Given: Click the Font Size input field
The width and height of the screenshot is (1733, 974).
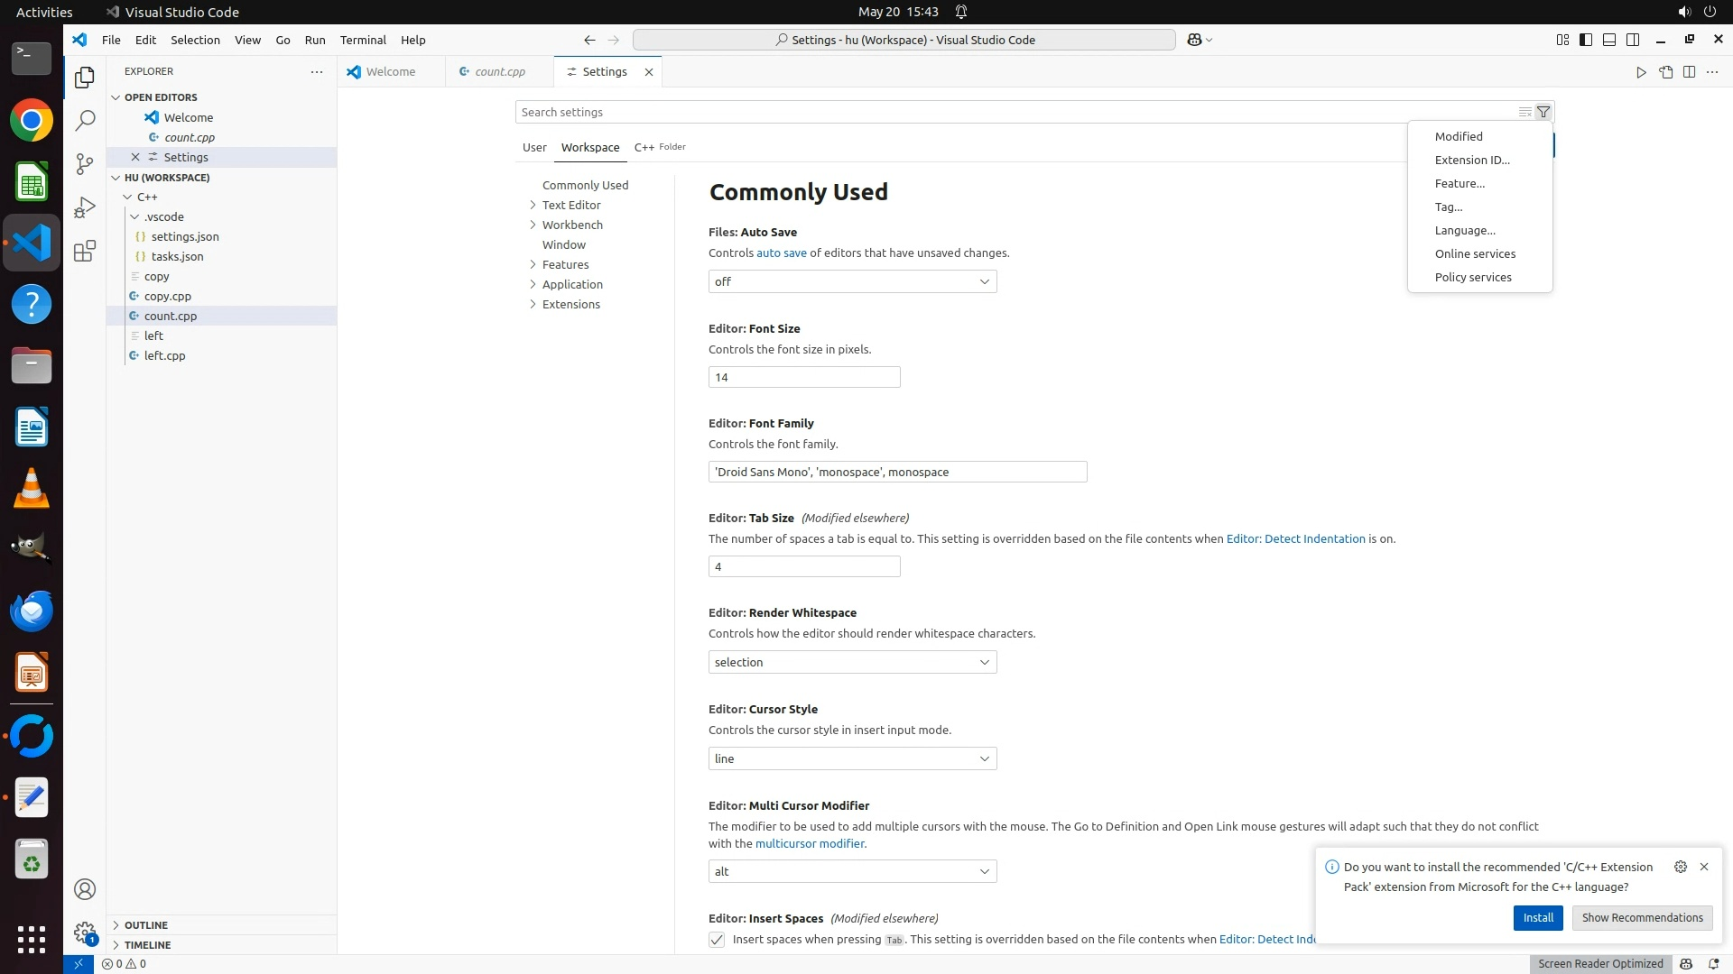Looking at the screenshot, I should [803, 377].
